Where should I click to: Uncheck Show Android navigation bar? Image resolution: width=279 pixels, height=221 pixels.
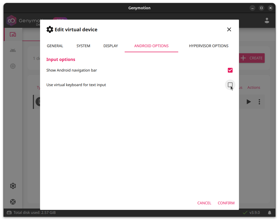[230, 70]
